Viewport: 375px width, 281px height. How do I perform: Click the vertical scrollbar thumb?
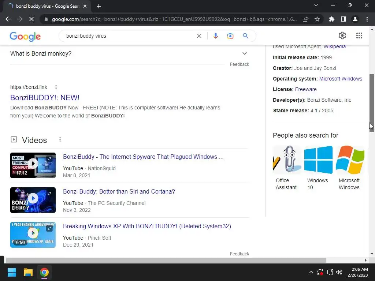(x=372, y=103)
